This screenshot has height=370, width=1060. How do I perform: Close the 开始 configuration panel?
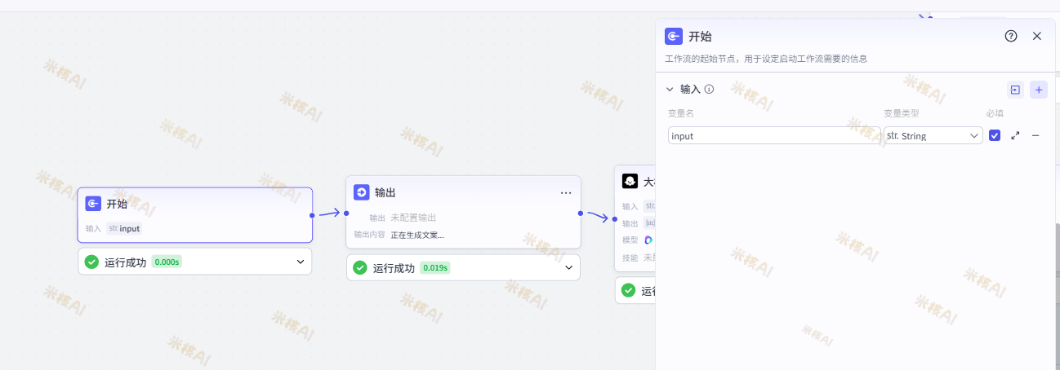(x=1037, y=36)
